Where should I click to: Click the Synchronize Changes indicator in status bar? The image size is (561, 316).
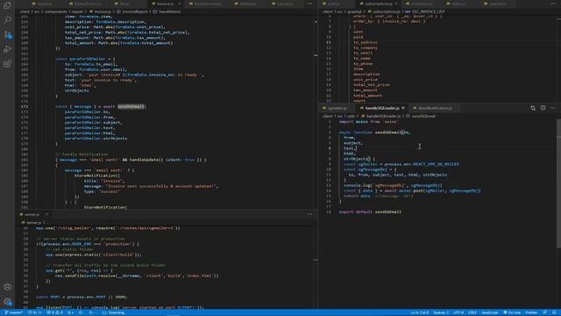[35, 312]
